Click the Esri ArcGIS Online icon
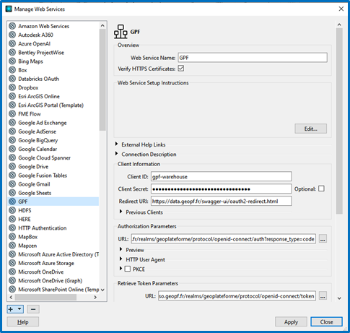 click(12, 96)
